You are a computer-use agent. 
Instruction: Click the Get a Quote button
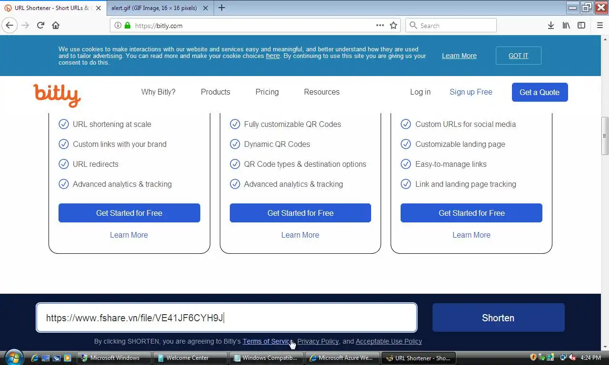(540, 92)
